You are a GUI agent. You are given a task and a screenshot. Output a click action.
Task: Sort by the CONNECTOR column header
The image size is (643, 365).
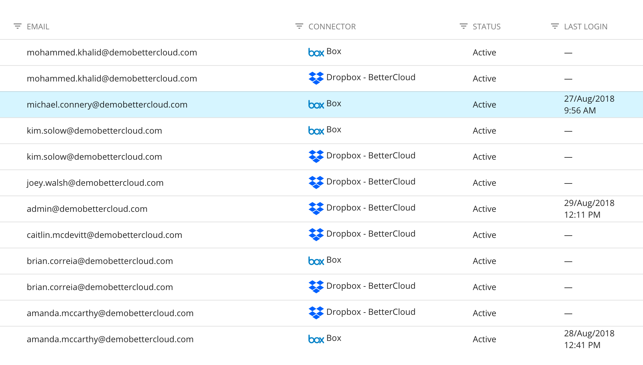click(x=332, y=27)
